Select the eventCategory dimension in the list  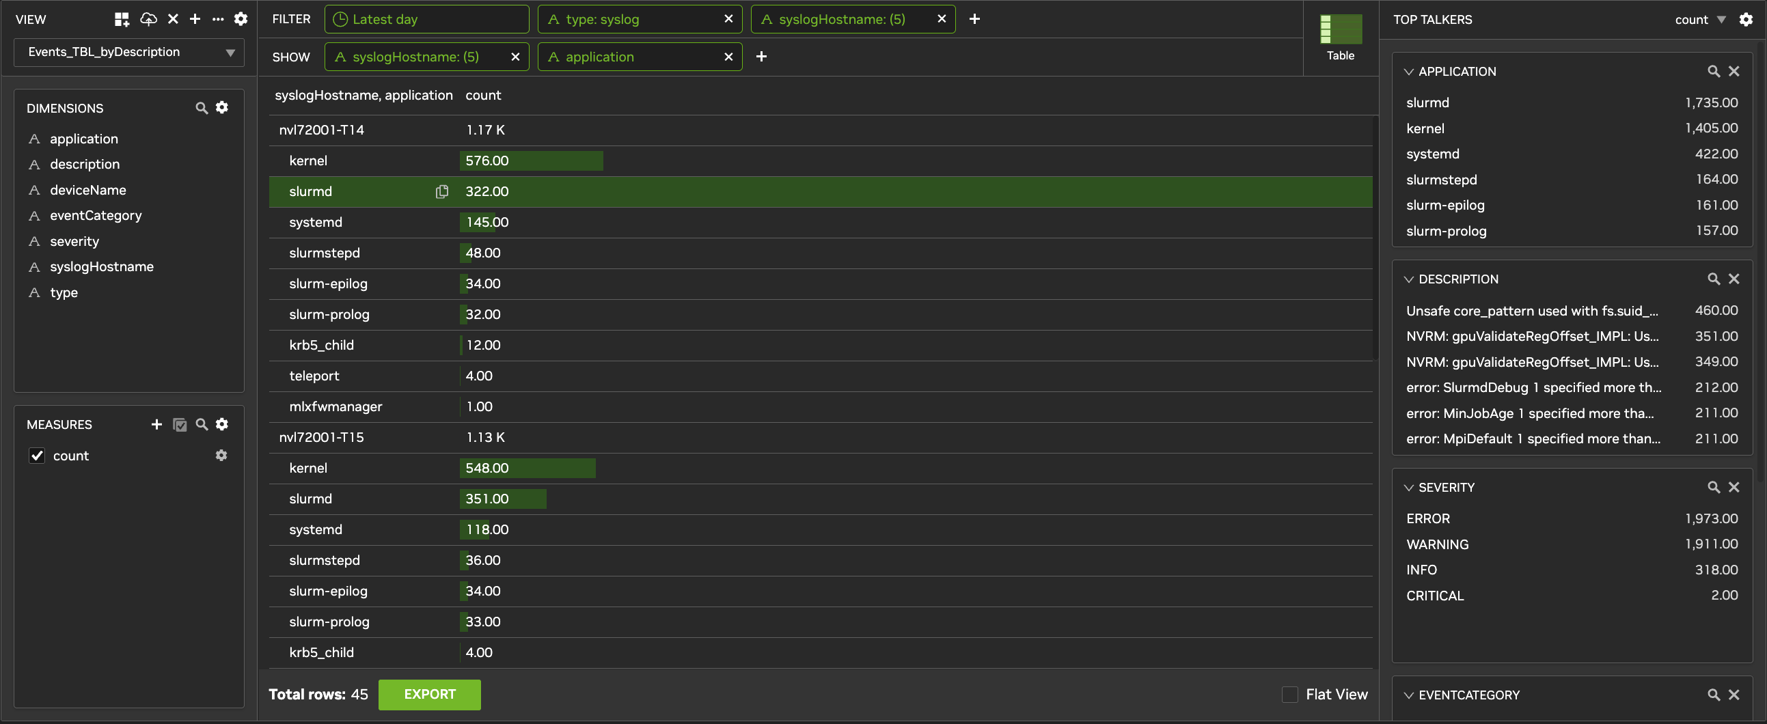(96, 215)
